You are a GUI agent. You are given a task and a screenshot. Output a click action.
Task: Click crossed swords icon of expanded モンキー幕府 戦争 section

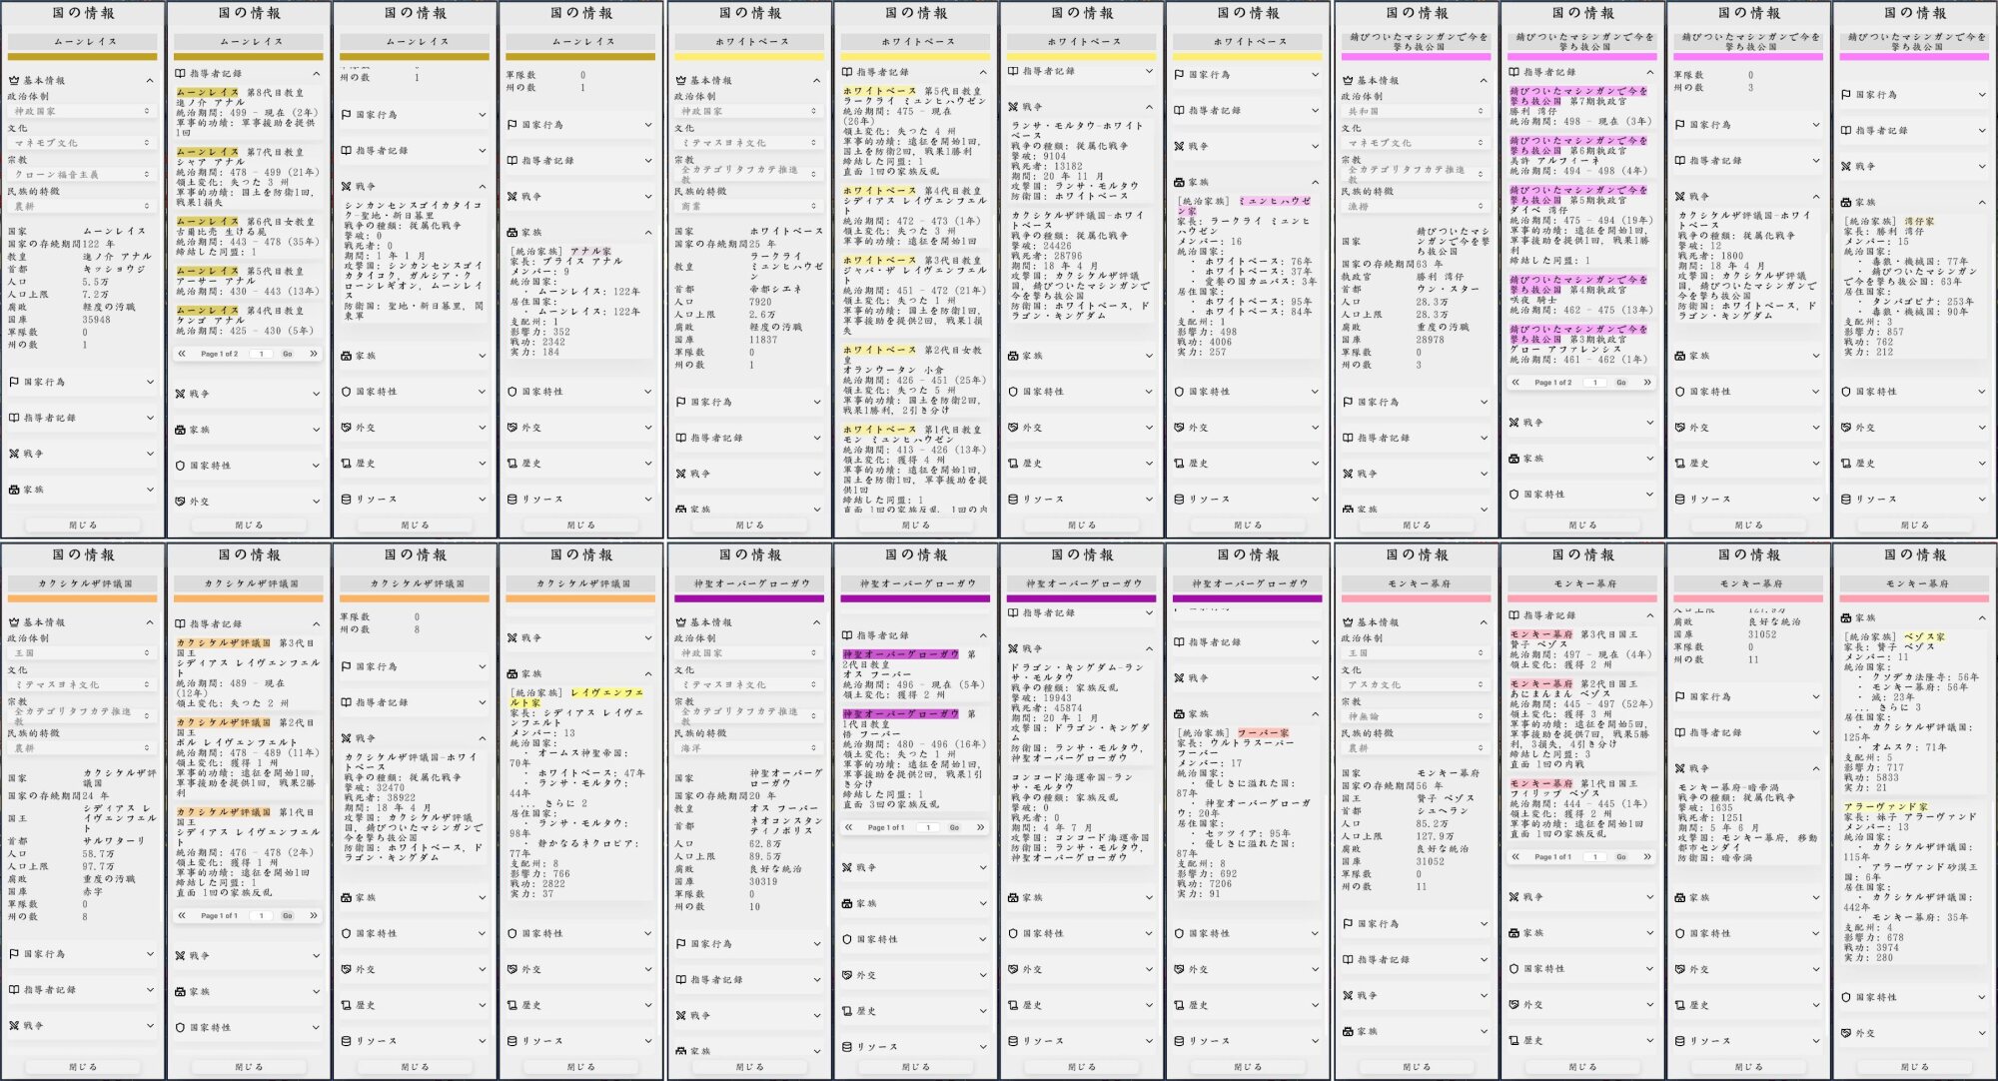(x=1680, y=769)
